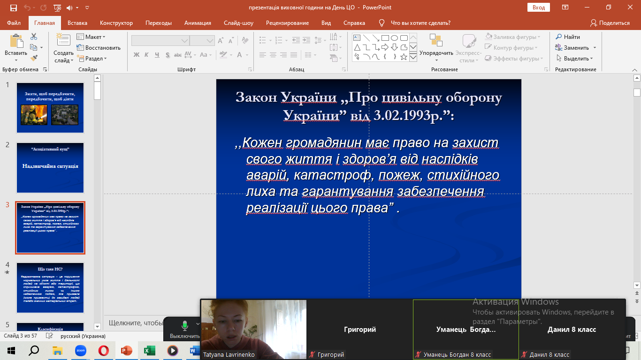
Task: Toggle align text right
Action: [x=284, y=55]
